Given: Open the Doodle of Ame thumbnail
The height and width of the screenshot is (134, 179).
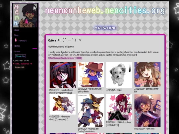Looking at the screenshot, I should pos(63,75).
